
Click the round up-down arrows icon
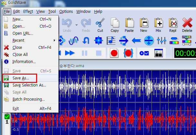[149, 40]
